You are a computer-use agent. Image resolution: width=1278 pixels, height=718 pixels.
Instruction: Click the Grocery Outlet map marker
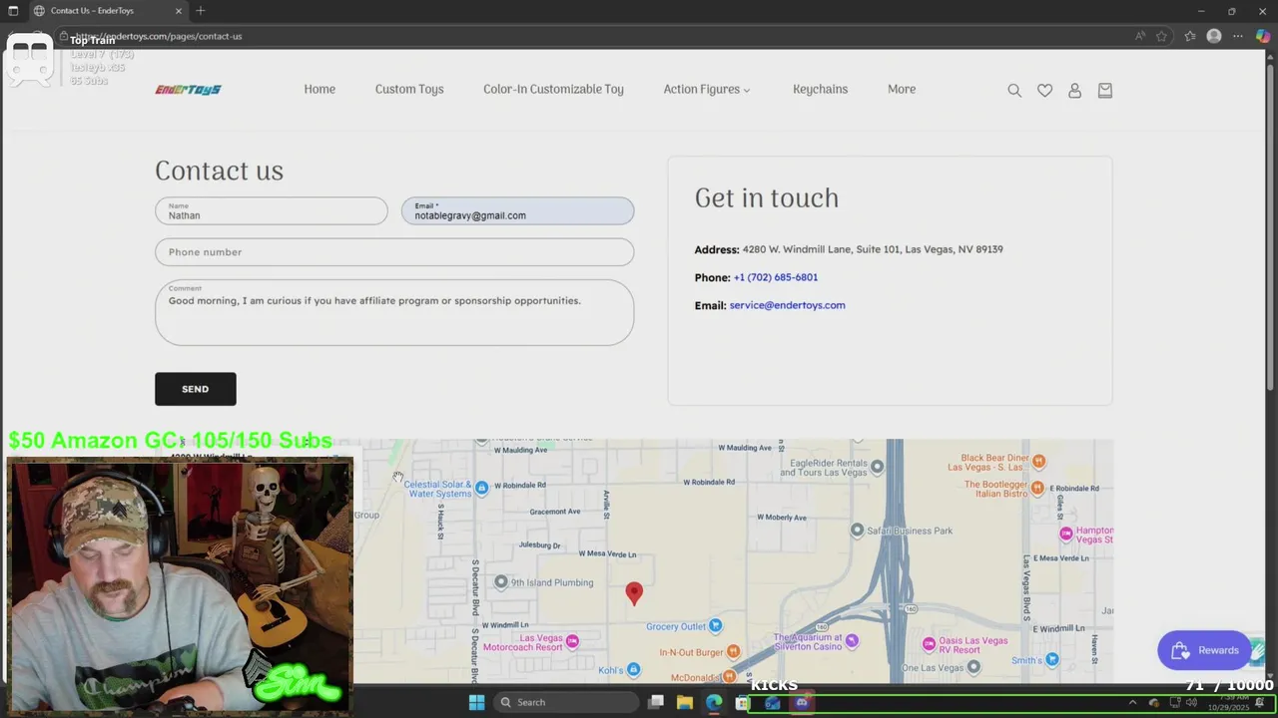coord(715,626)
